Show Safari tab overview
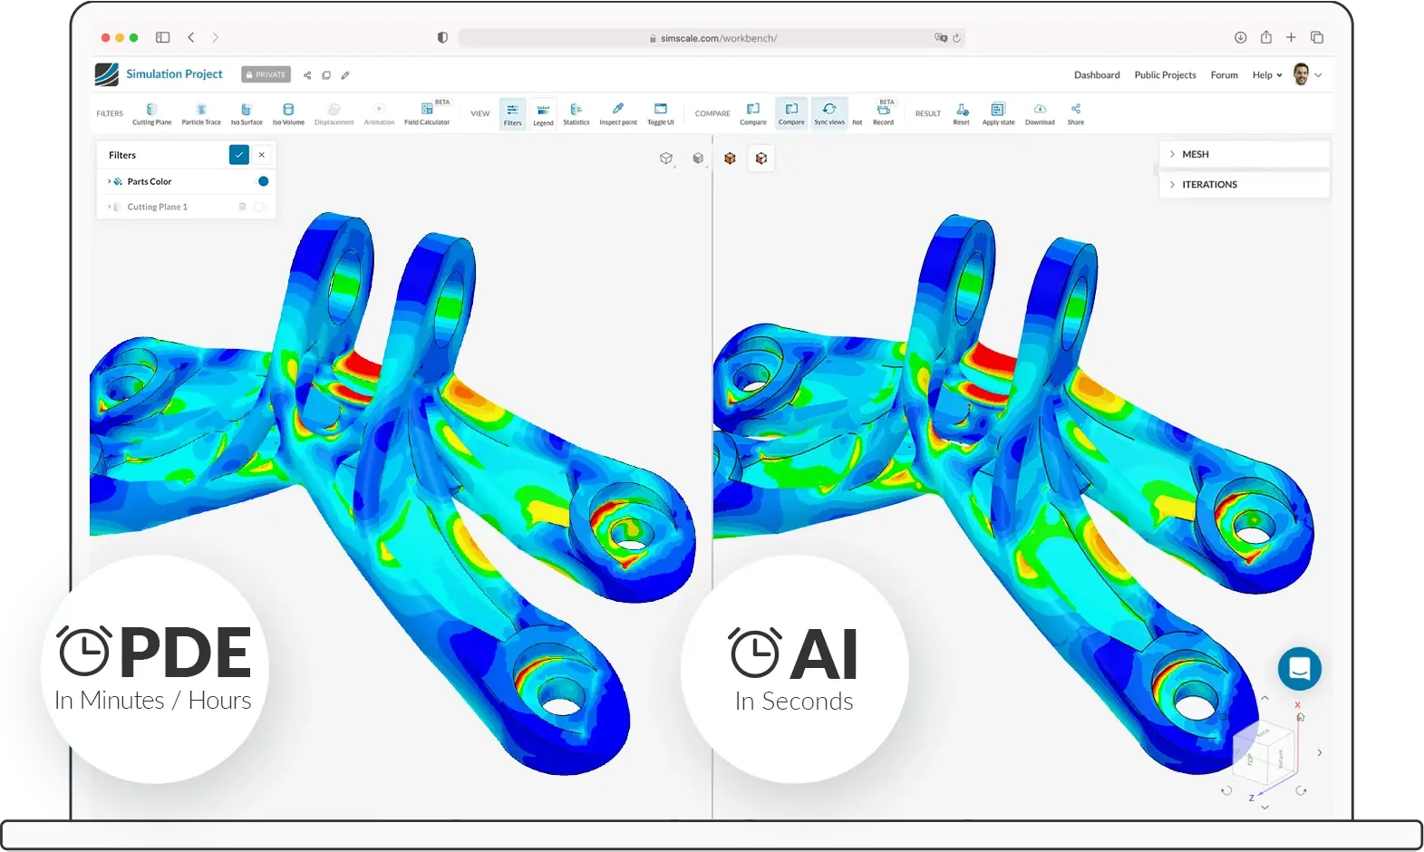Viewport: 1424px width, 852px height. click(x=1317, y=37)
